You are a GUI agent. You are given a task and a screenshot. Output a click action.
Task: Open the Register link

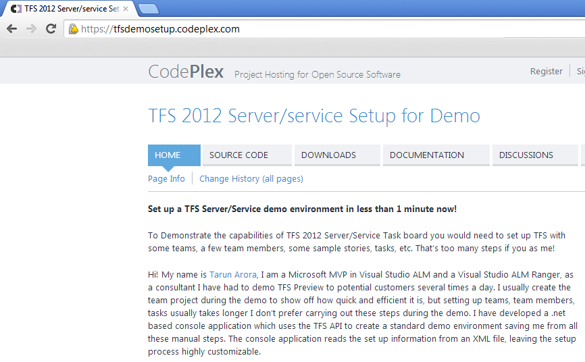pyautogui.click(x=546, y=71)
